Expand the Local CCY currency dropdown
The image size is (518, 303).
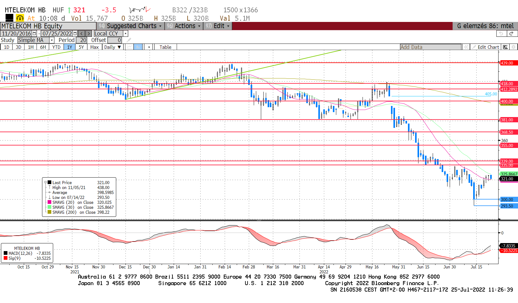click(x=125, y=33)
